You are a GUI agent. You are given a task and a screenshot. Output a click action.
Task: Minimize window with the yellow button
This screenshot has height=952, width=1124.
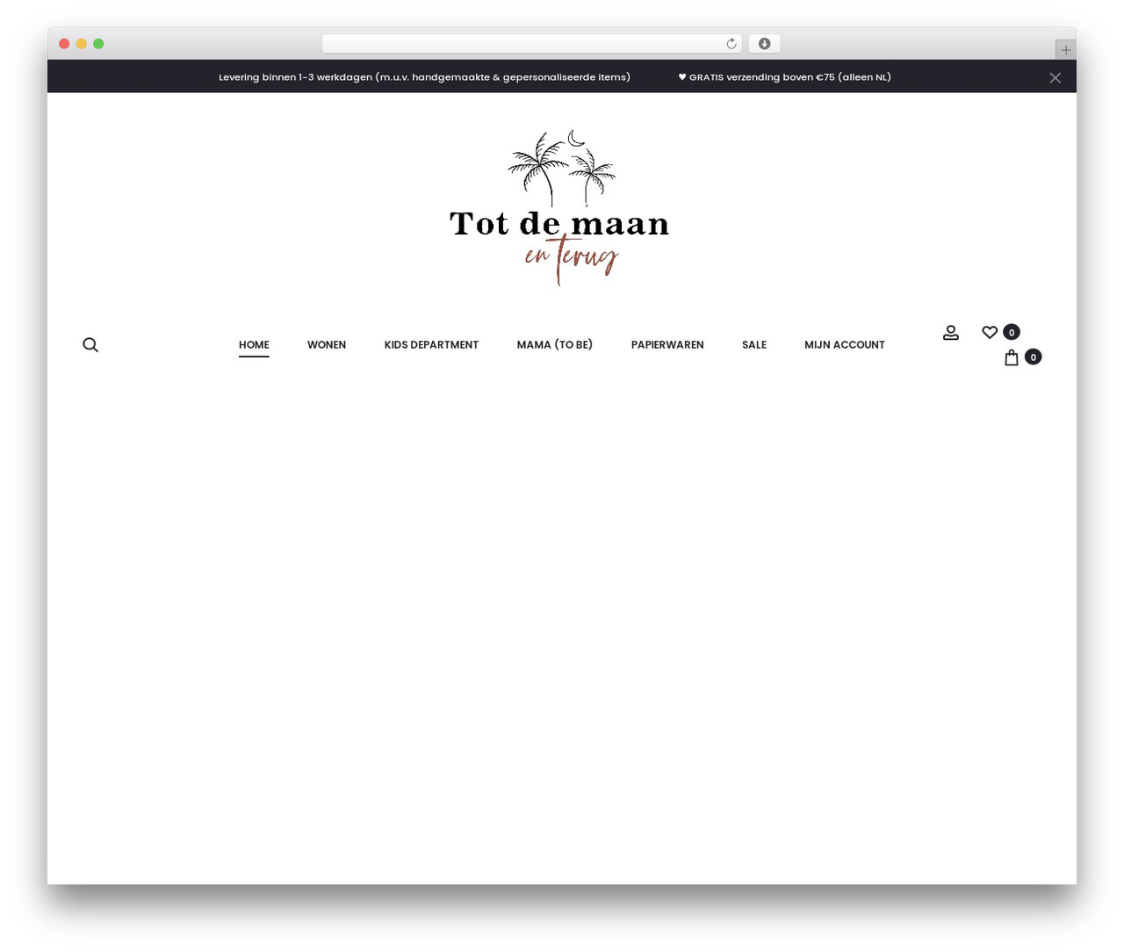[x=82, y=44]
